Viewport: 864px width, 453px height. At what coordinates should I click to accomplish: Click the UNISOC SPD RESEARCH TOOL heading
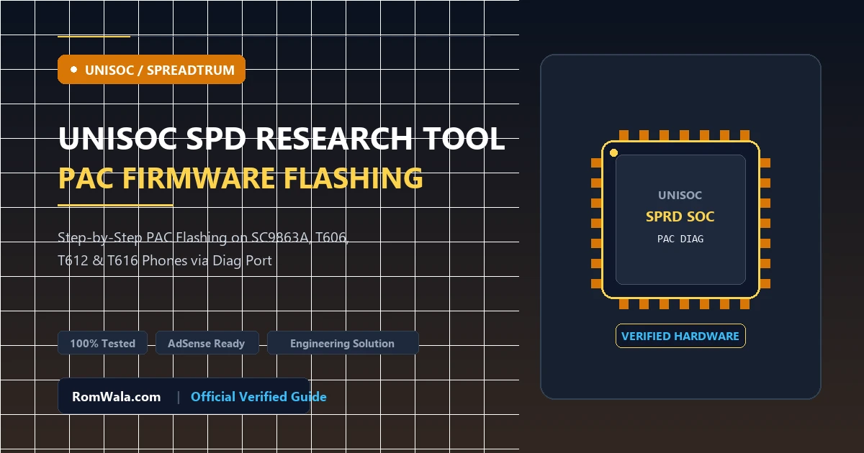tap(282, 139)
